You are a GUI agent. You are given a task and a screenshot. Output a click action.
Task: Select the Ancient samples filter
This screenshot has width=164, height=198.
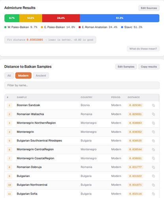pos(41,76)
